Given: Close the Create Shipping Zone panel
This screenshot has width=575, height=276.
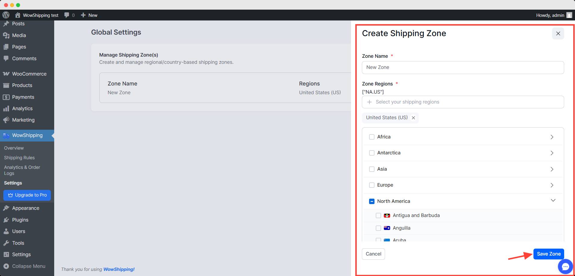Looking at the screenshot, I should tap(558, 33).
